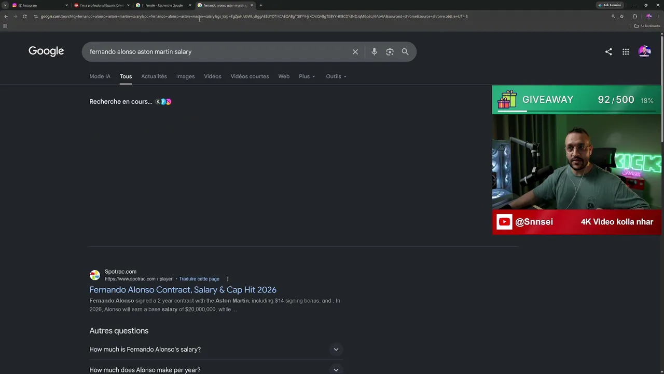Open Fernando Alonso Contract, Salary & Cap Hit link
This screenshot has width=664, height=374.
click(x=183, y=290)
